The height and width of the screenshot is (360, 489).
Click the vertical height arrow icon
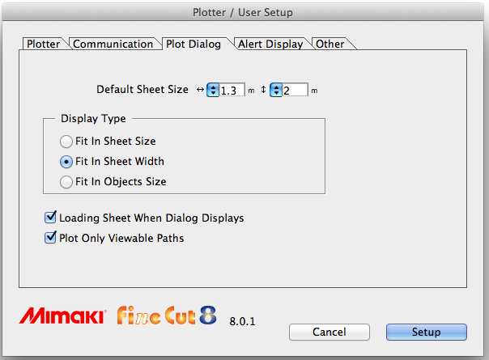263,90
